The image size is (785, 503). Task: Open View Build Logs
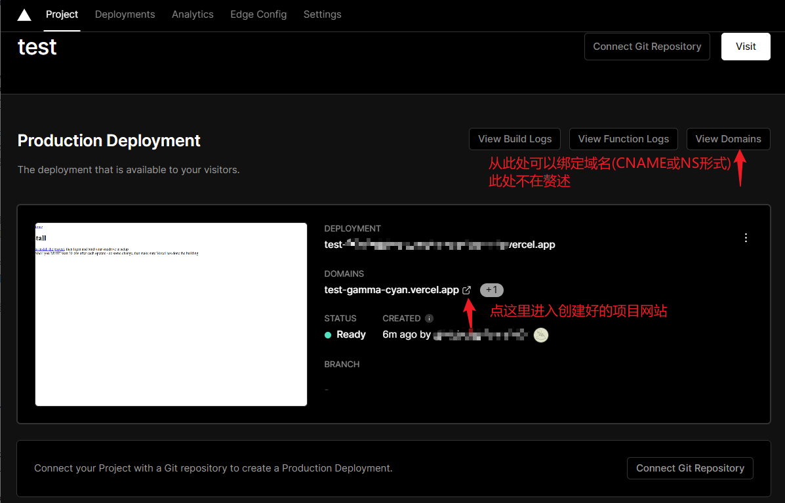click(x=514, y=139)
